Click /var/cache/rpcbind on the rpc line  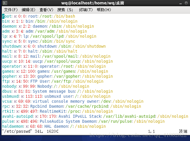coord(87,106)
